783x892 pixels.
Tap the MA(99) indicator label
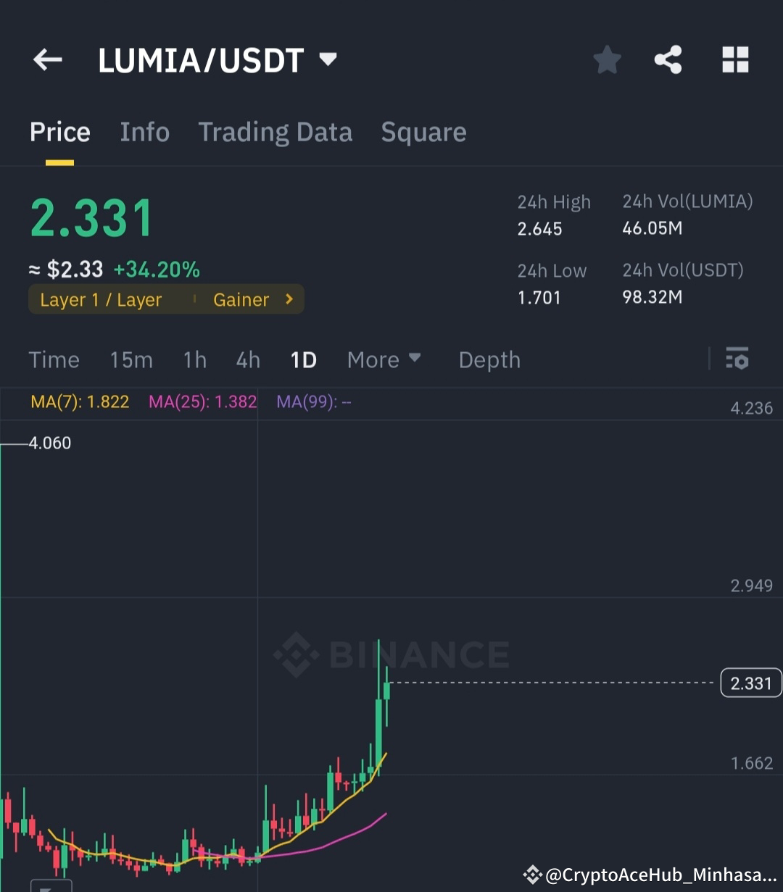click(313, 401)
